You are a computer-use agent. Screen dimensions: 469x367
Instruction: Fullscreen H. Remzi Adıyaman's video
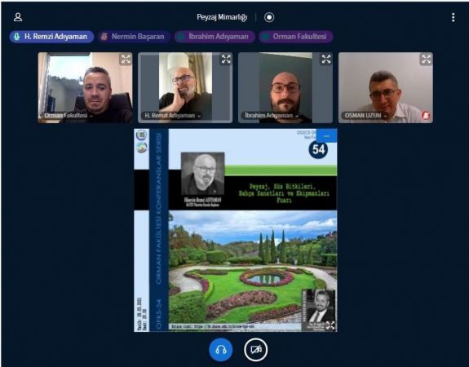(x=226, y=60)
